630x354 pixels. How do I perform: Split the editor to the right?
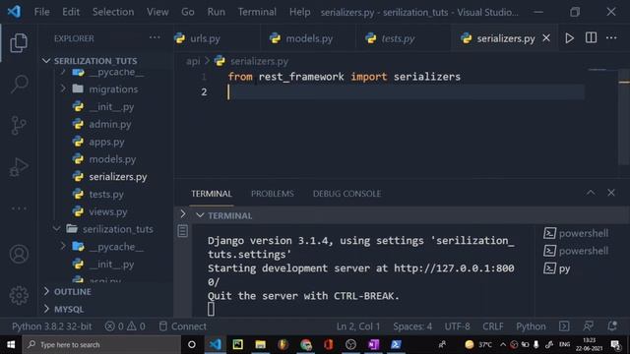(591, 38)
